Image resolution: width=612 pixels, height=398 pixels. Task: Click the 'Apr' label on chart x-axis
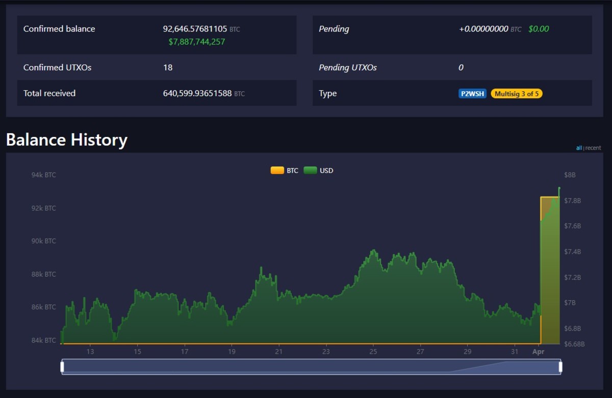click(538, 352)
